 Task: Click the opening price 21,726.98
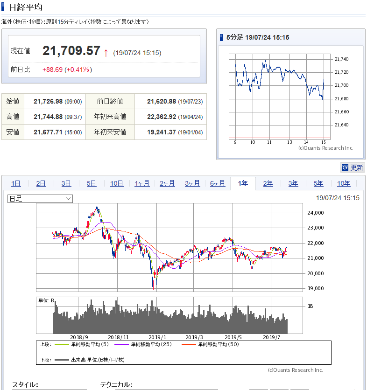tap(48, 102)
